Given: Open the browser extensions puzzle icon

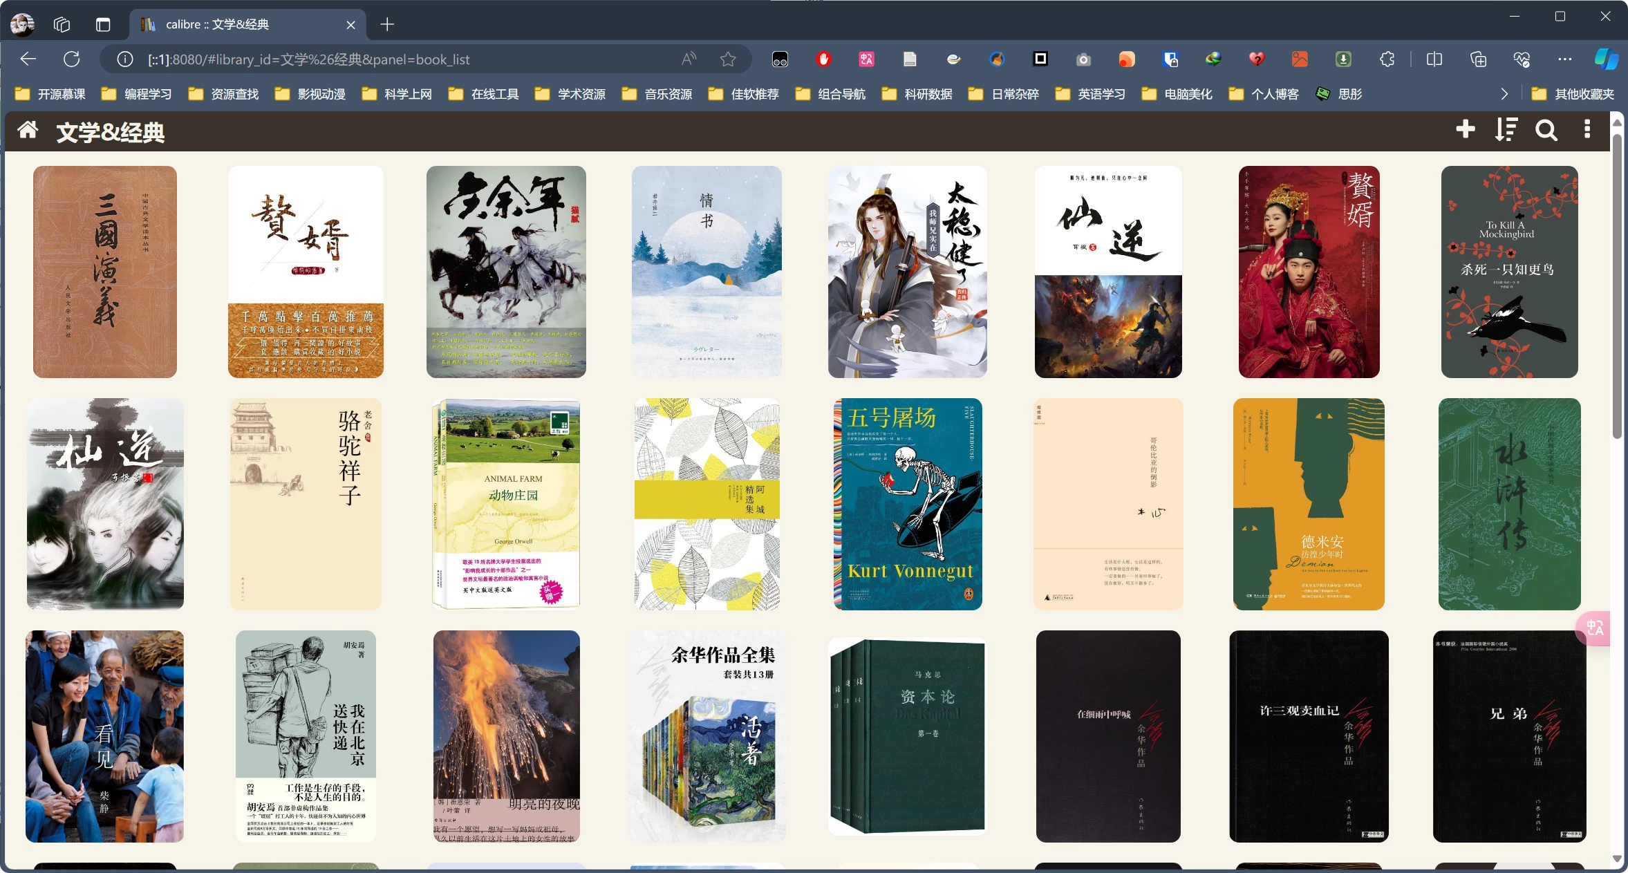Looking at the screenshot, I should pos(1386,59).
